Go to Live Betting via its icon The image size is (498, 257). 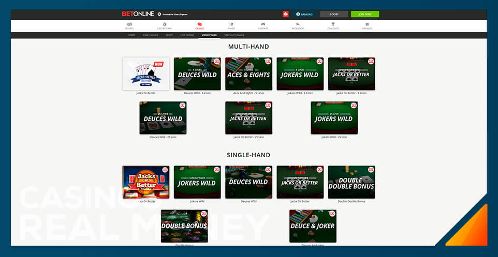[165, 24]
